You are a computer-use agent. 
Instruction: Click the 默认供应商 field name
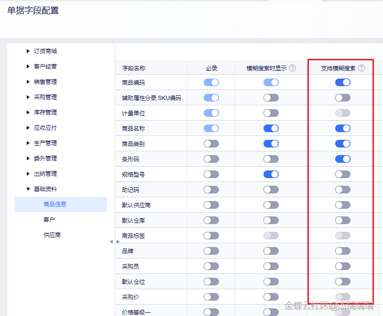click(136, 205)
